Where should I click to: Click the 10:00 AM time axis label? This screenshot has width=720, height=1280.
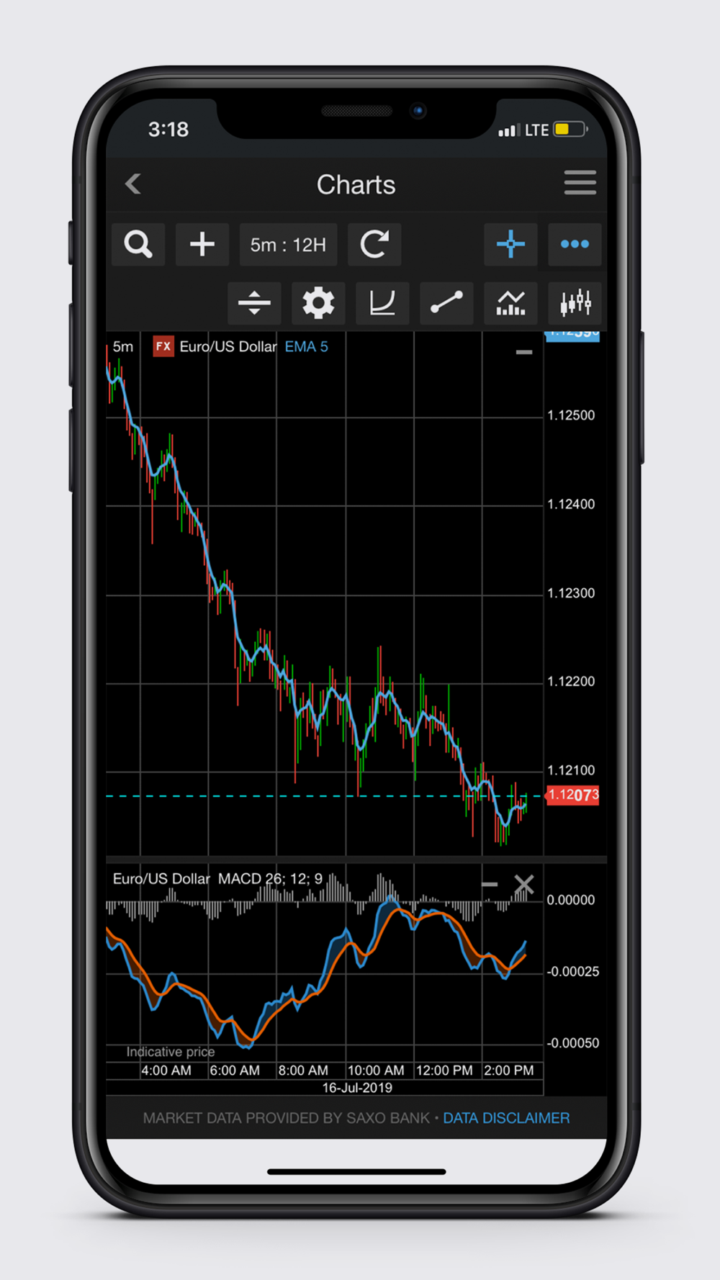376,1071
